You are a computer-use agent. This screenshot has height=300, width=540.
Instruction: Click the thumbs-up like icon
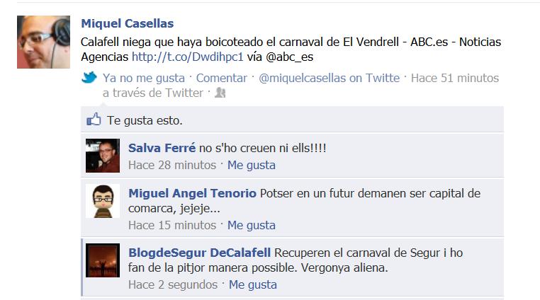(x=94, y=120)
